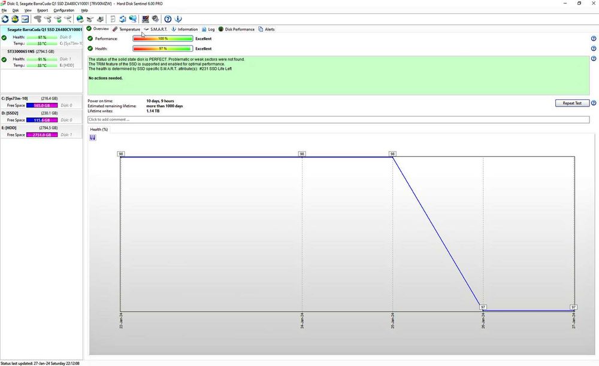Screen dimensions: 599x366
Task: Click the Performance 100% gauge bar
Action: (163, 38)
